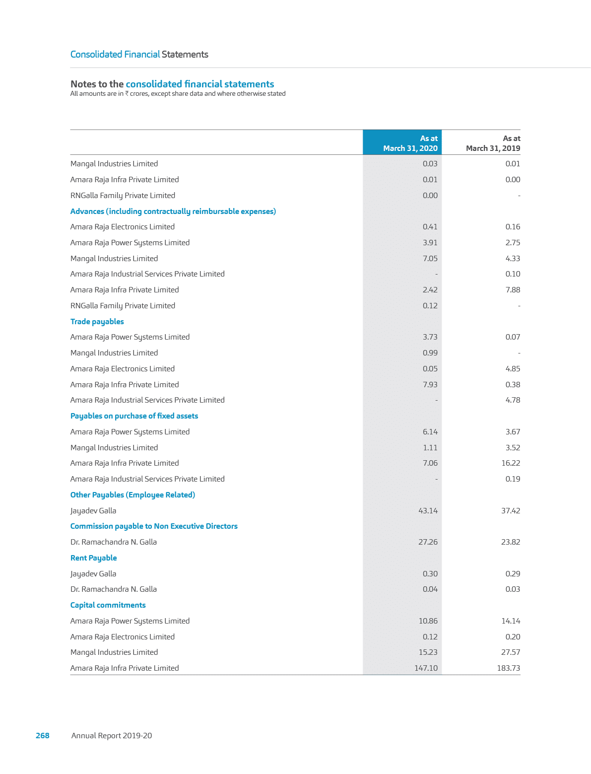
Task: Click the 'Payables on purchase of fixed assets' heading
Action: point(134,416)
